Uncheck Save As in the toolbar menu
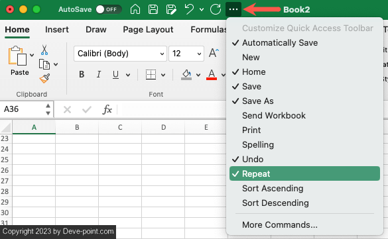The width and height of the screenshot is (388, 239). click(304, 101)
